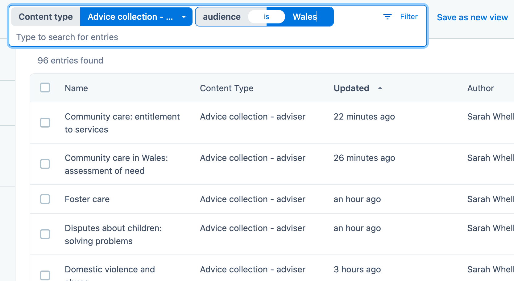Open the 'is' operator selector
This screenshot has height=281, width=514.
pyautogui.click(x=266, y=17)
